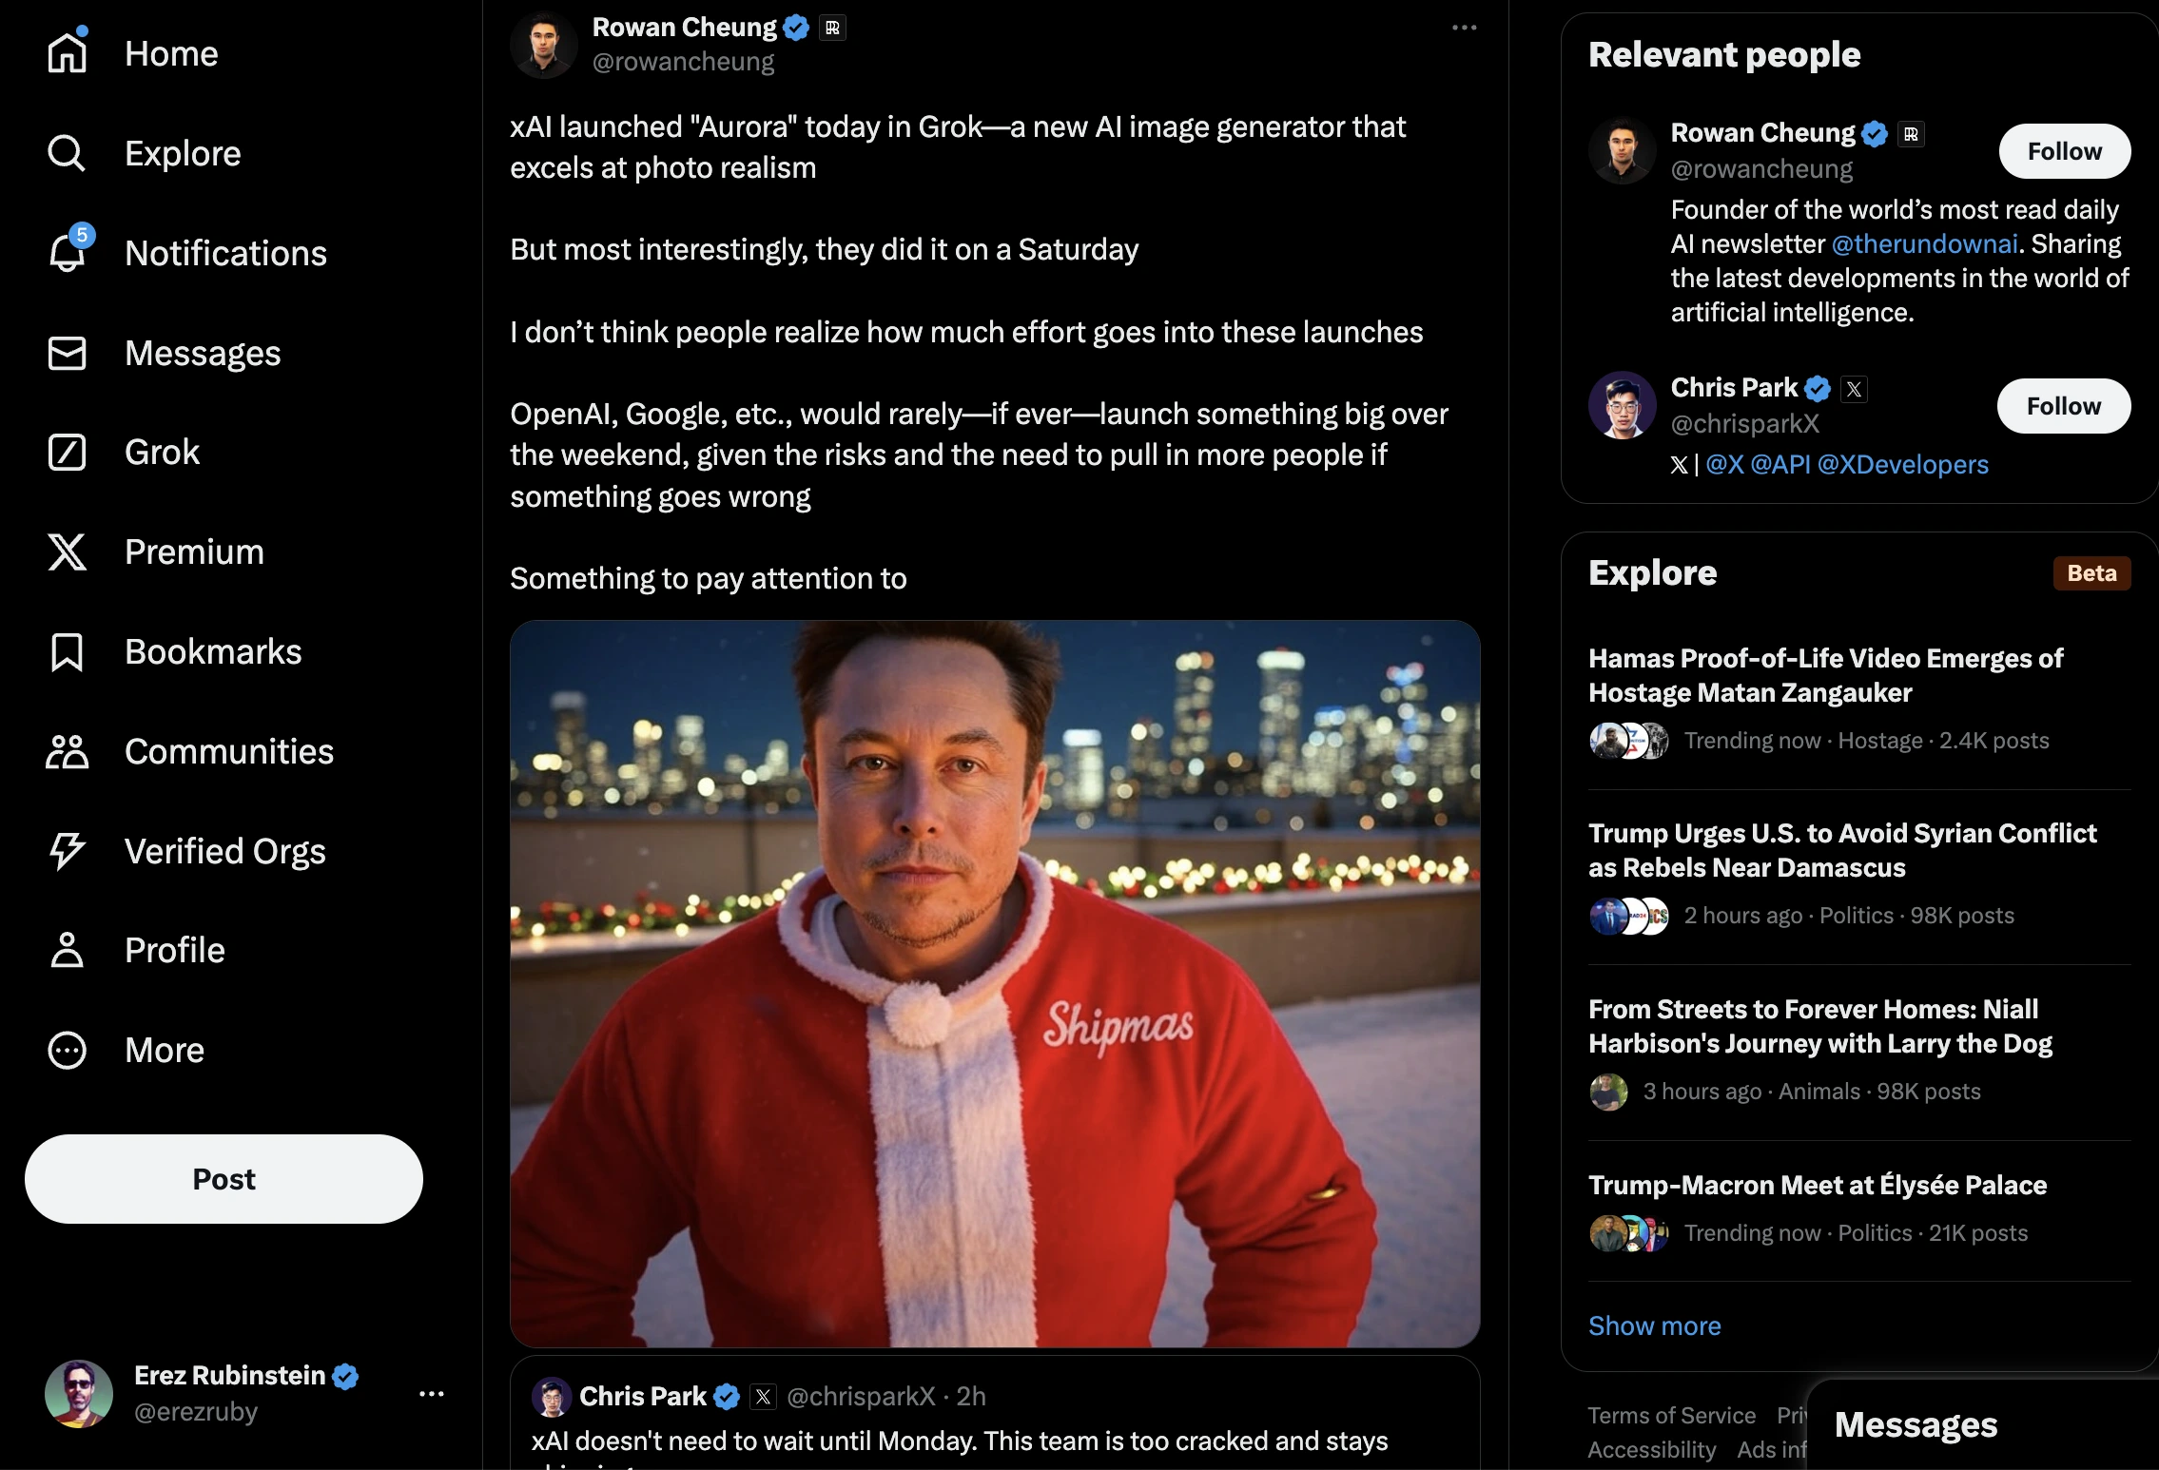Click the Post button

point(224,1179)
